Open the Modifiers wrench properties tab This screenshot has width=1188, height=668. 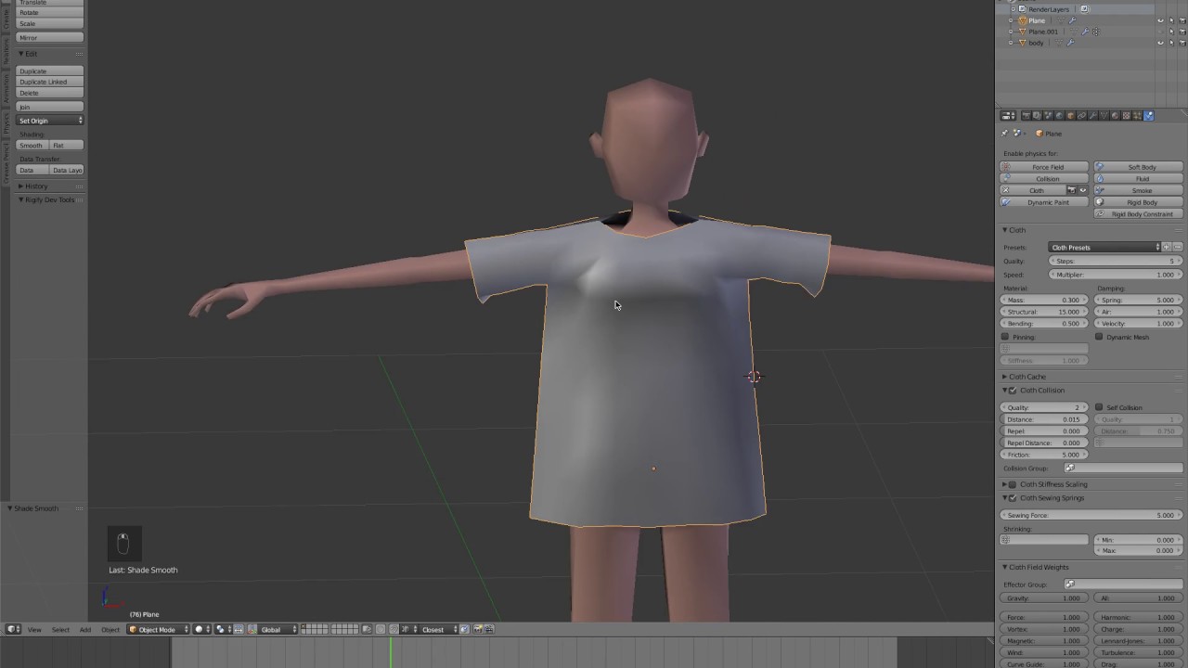[x=1092, y=116]
